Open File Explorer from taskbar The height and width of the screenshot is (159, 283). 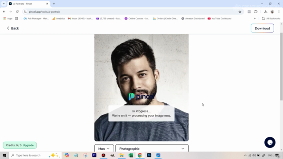[122, 155]
